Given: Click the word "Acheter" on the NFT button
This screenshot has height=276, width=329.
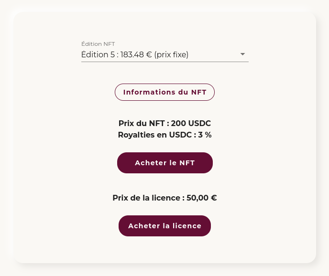Looking at the screenshot, I should point(150,163).
